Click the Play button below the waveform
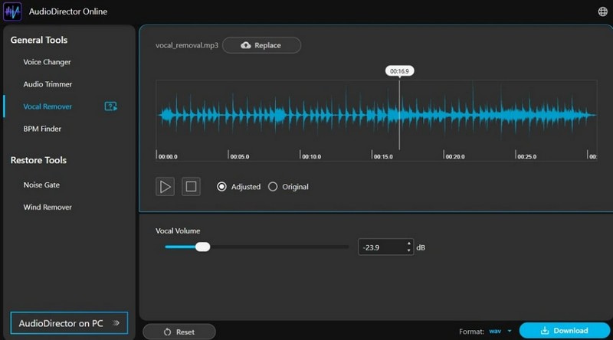Screen dimensions: 613x340 pyautogui.click(x=165, y=186)
